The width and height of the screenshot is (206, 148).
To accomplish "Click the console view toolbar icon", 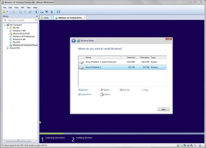I will (x=59, y=12).
